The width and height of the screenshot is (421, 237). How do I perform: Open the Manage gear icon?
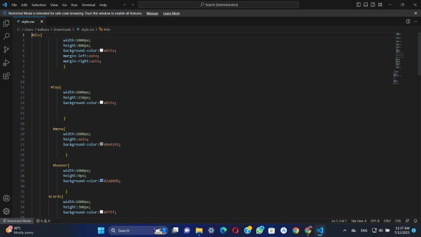coord(6,212)
